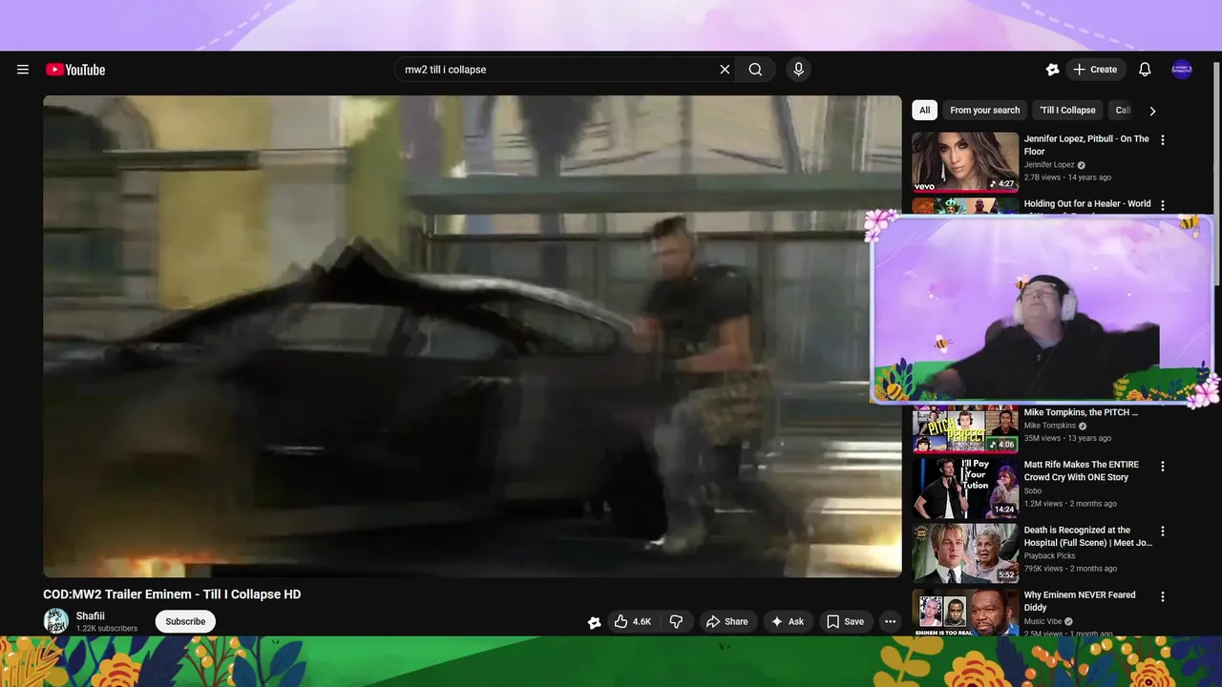Share the video
This screenshot has width=1222, height=687.
click(x=727, y=621)
